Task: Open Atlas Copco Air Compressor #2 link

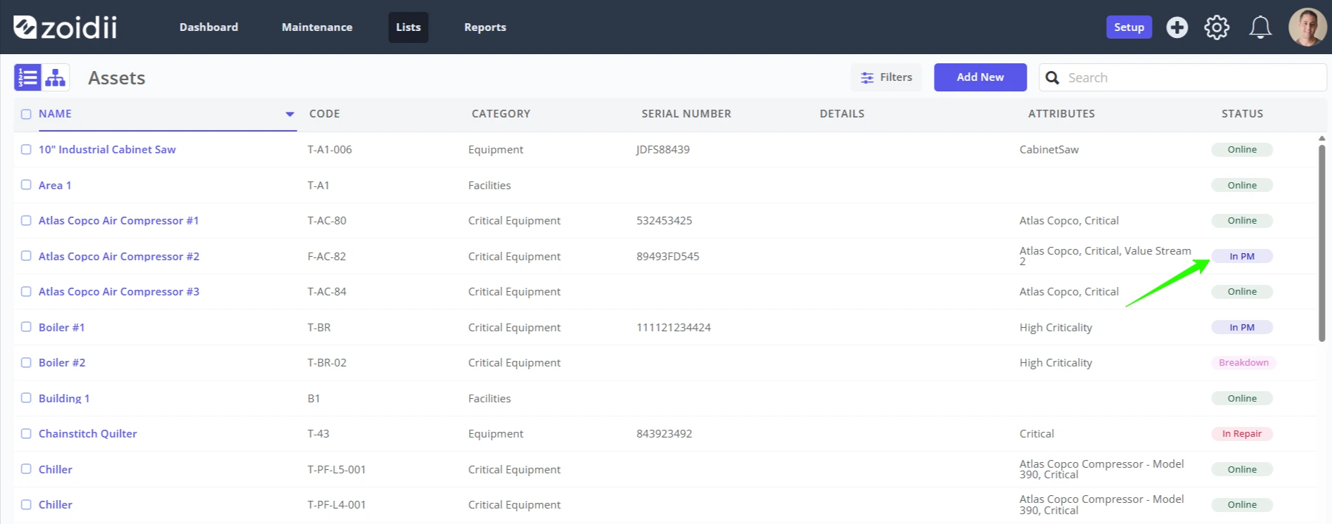Action: 119,256
